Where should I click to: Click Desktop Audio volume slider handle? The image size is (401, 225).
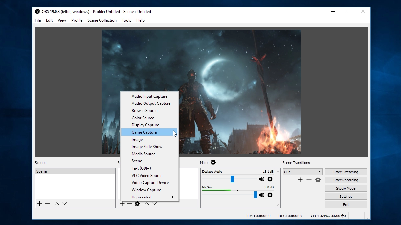pyautogui.click(x=232, y=179)
